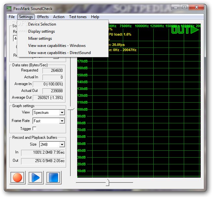Click the 7500Hz frequency label
Image resolution: width=213 pixels, height=198 pixels.
[125, 26]
